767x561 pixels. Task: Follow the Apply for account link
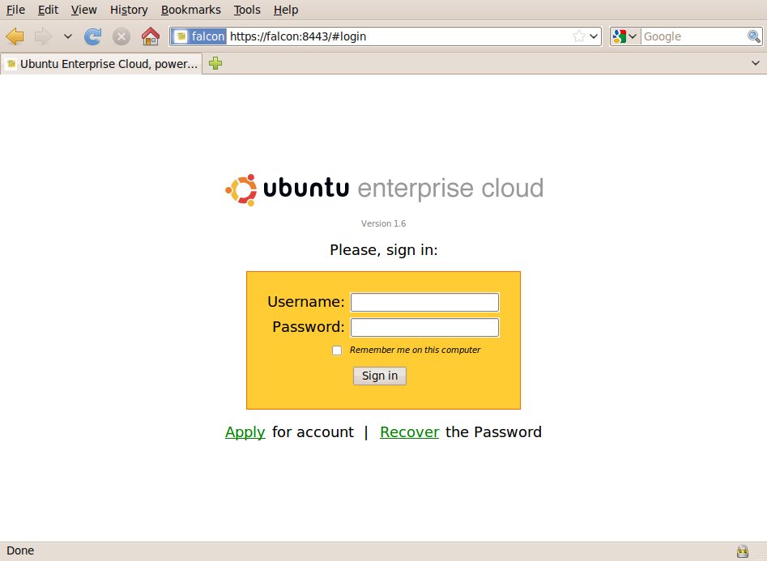click(245, 432)
